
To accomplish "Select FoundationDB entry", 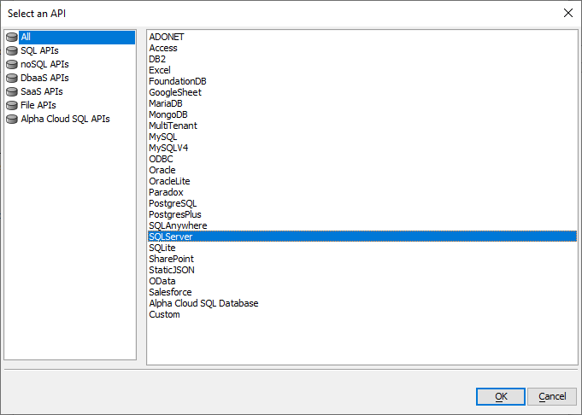I will click(x=178, y=82).
